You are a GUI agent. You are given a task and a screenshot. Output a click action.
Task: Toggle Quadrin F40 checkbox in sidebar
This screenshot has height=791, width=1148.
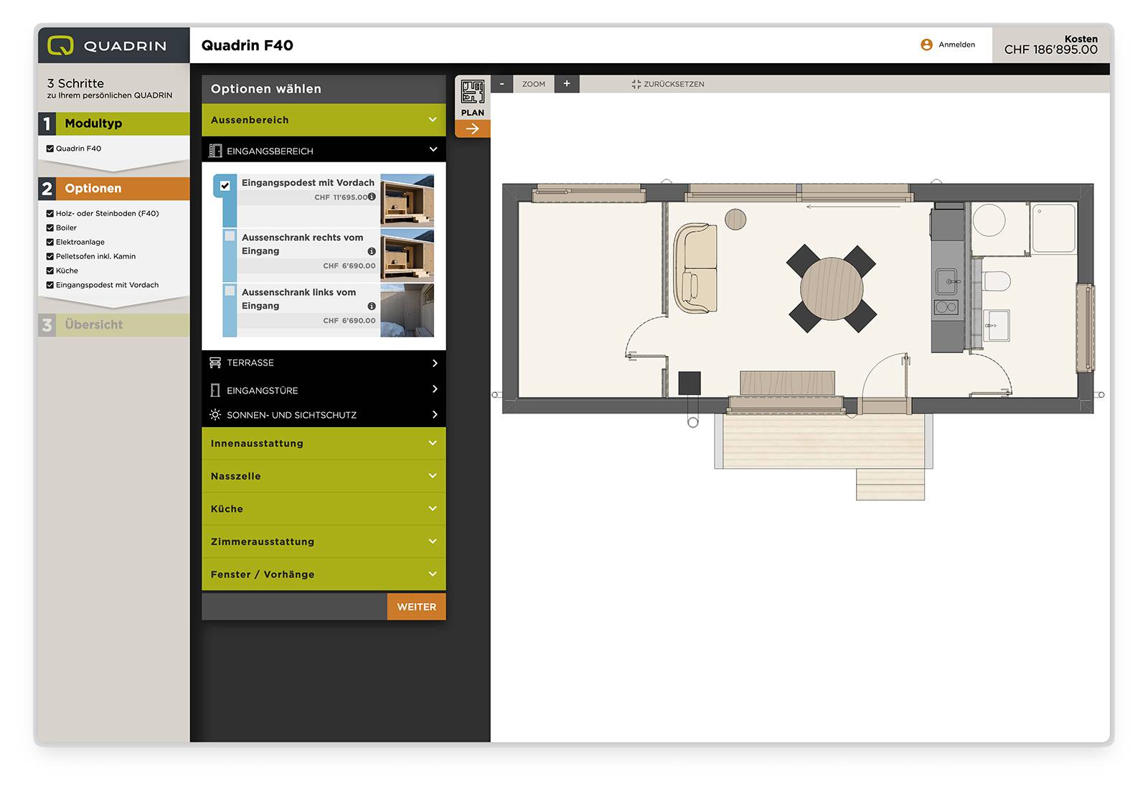point(50,149)
